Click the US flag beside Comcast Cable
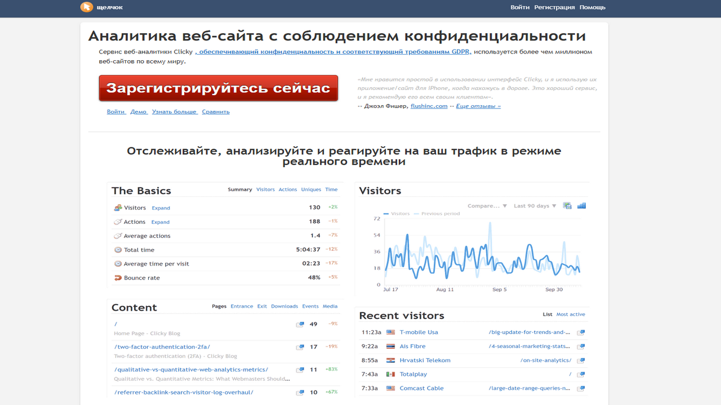The width and height of the screenshot is (721, 405). (390, 389)
